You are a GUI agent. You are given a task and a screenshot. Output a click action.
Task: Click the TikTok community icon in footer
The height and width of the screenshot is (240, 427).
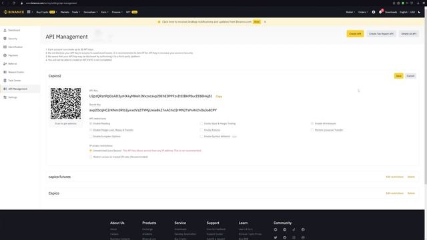[x=294, y=229]
